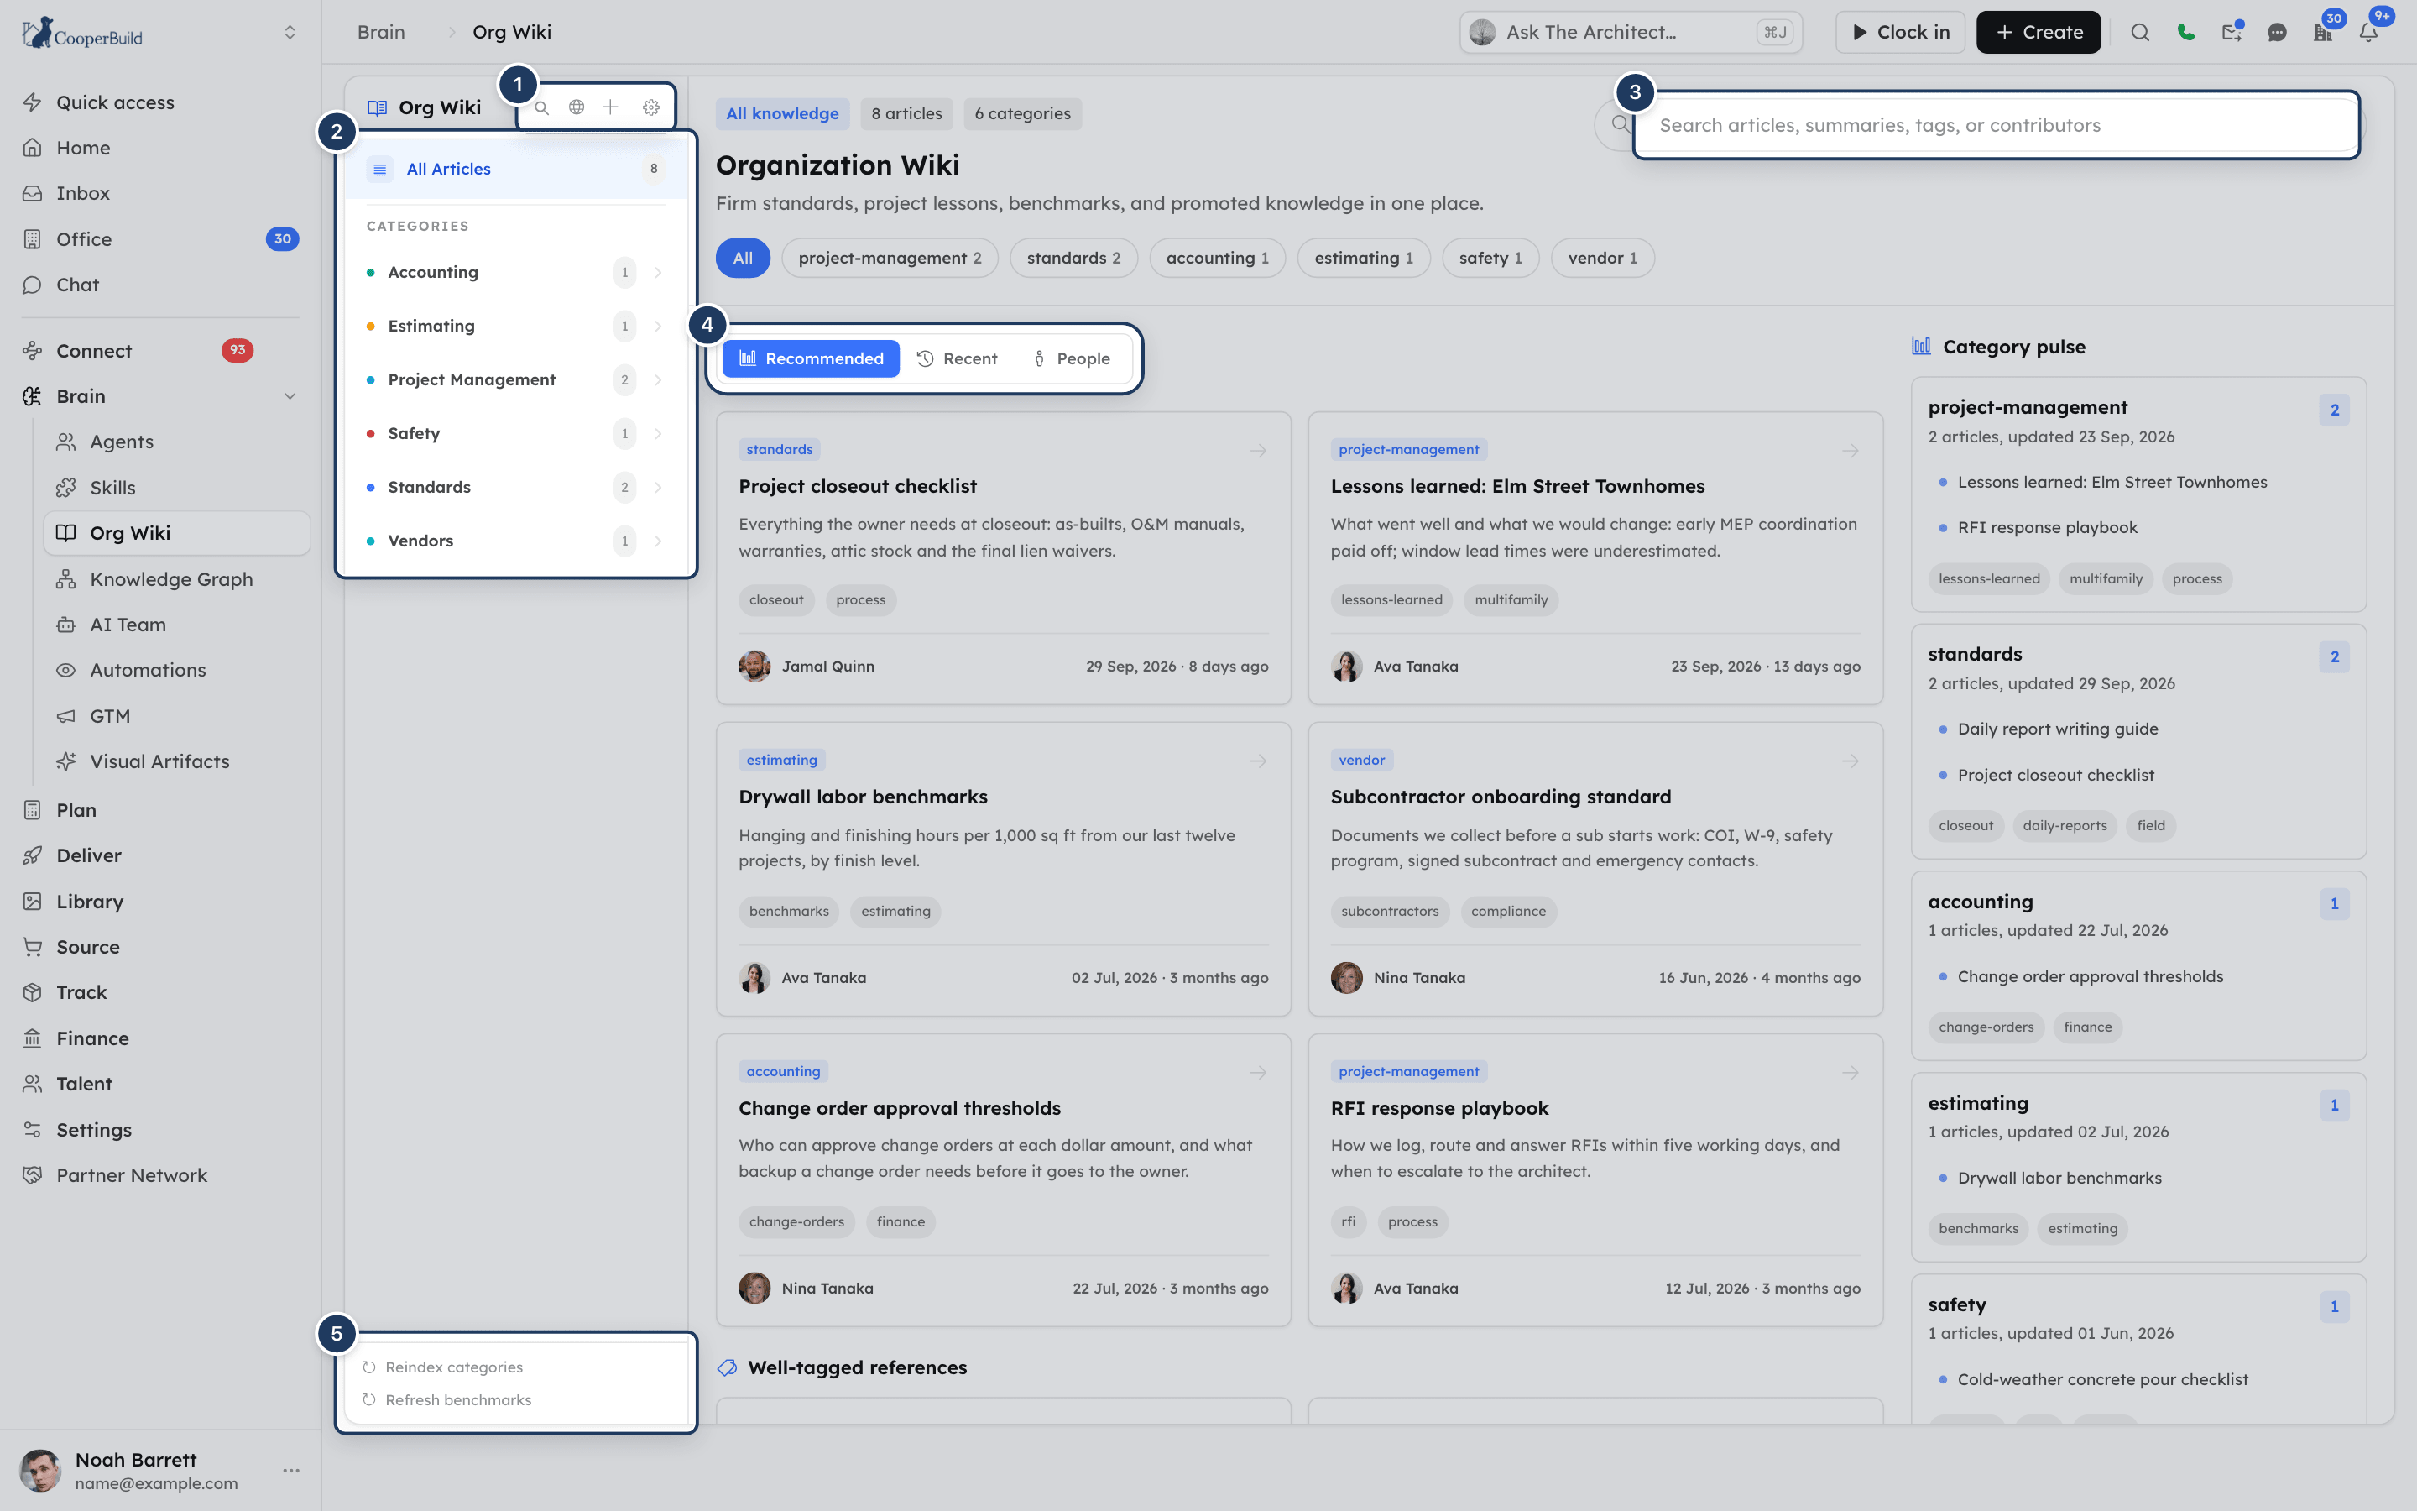This screenshot has height=1511, width=2417.
Task: Open the mail icon in top bar
Action: coord(2232,32)
